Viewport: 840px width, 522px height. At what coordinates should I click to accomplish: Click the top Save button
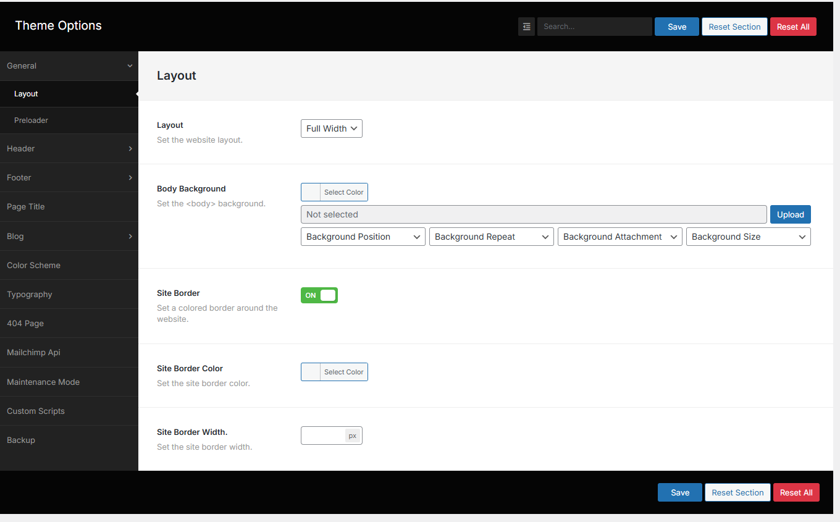point(677,27)
